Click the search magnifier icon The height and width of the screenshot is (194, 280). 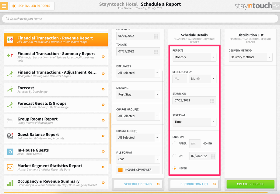click(x=8, y=19)
